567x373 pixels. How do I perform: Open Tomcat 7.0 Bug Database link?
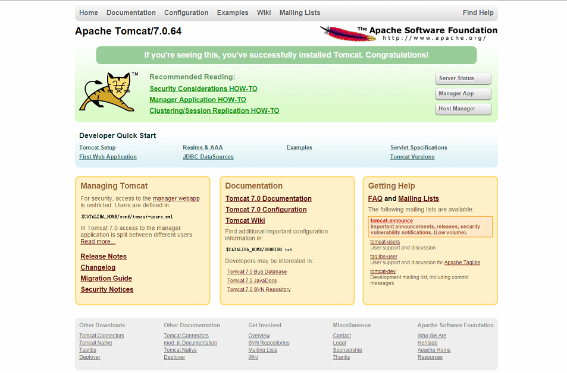click(257, 271)
